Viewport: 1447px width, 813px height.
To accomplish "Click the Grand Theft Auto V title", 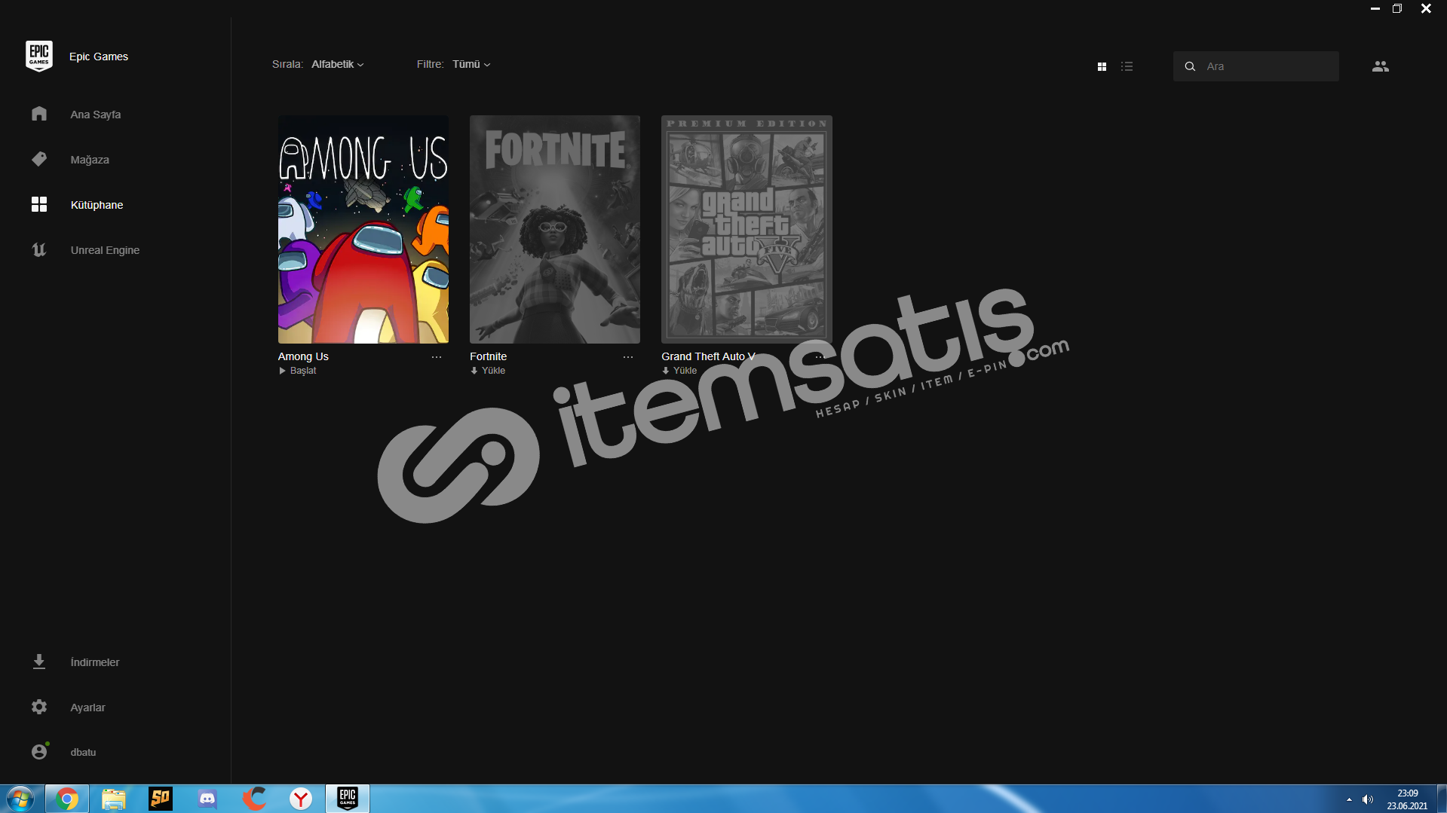I will 708,356.
